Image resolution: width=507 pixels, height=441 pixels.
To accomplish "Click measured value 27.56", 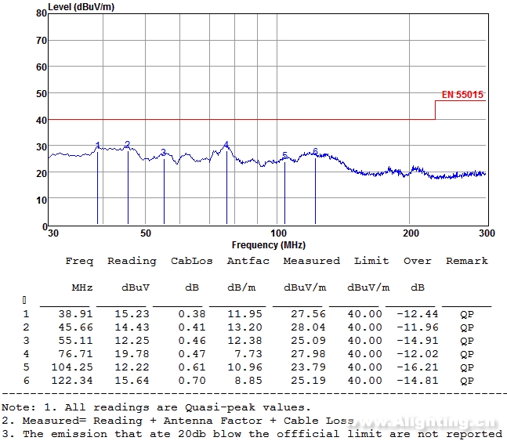I will tap(308, 314).
